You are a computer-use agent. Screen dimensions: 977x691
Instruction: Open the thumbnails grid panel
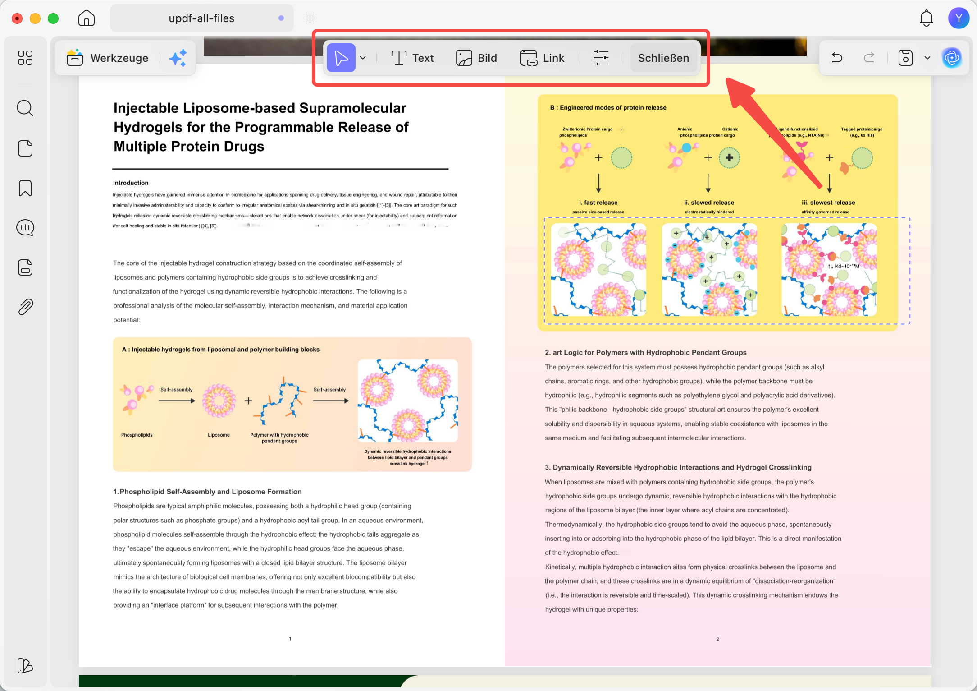pos(25,58)
